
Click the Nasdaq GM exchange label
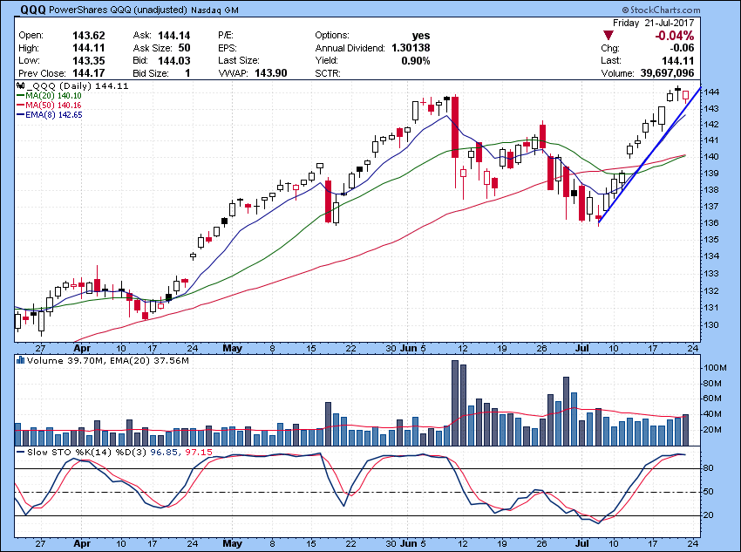[x=214, y=10]
